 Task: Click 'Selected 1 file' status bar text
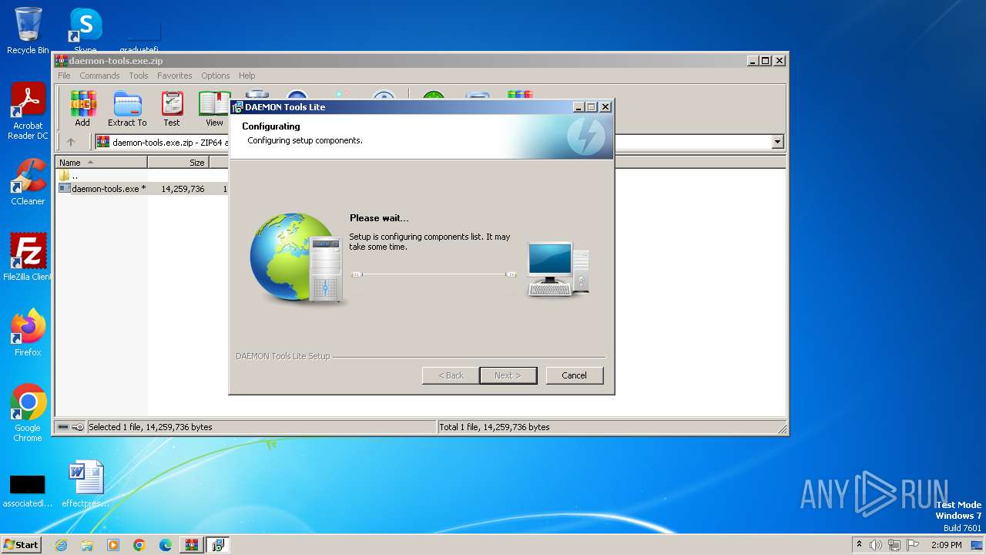150,427
